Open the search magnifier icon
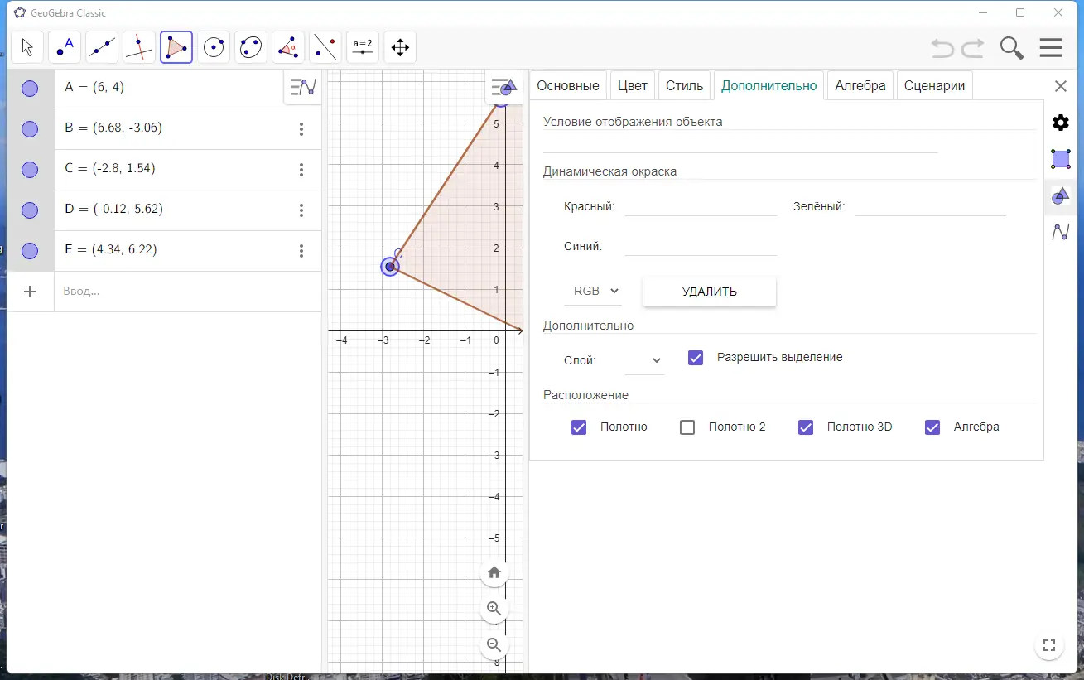 click(1012, 48)
